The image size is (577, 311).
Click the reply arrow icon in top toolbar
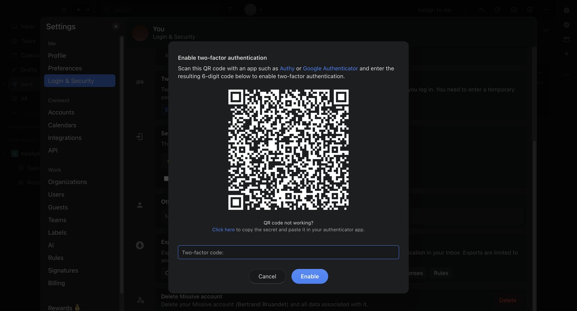point(482,10)
